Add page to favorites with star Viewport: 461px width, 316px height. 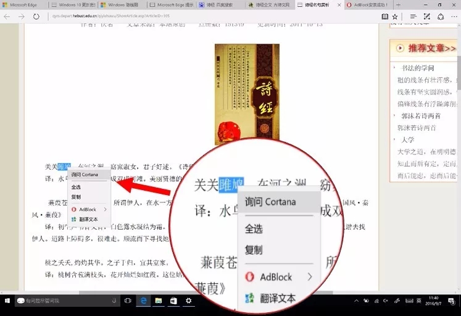395,17
